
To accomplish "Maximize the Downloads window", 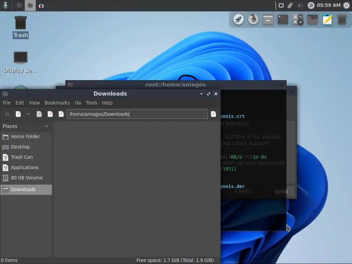I will [x=209, y=94].
